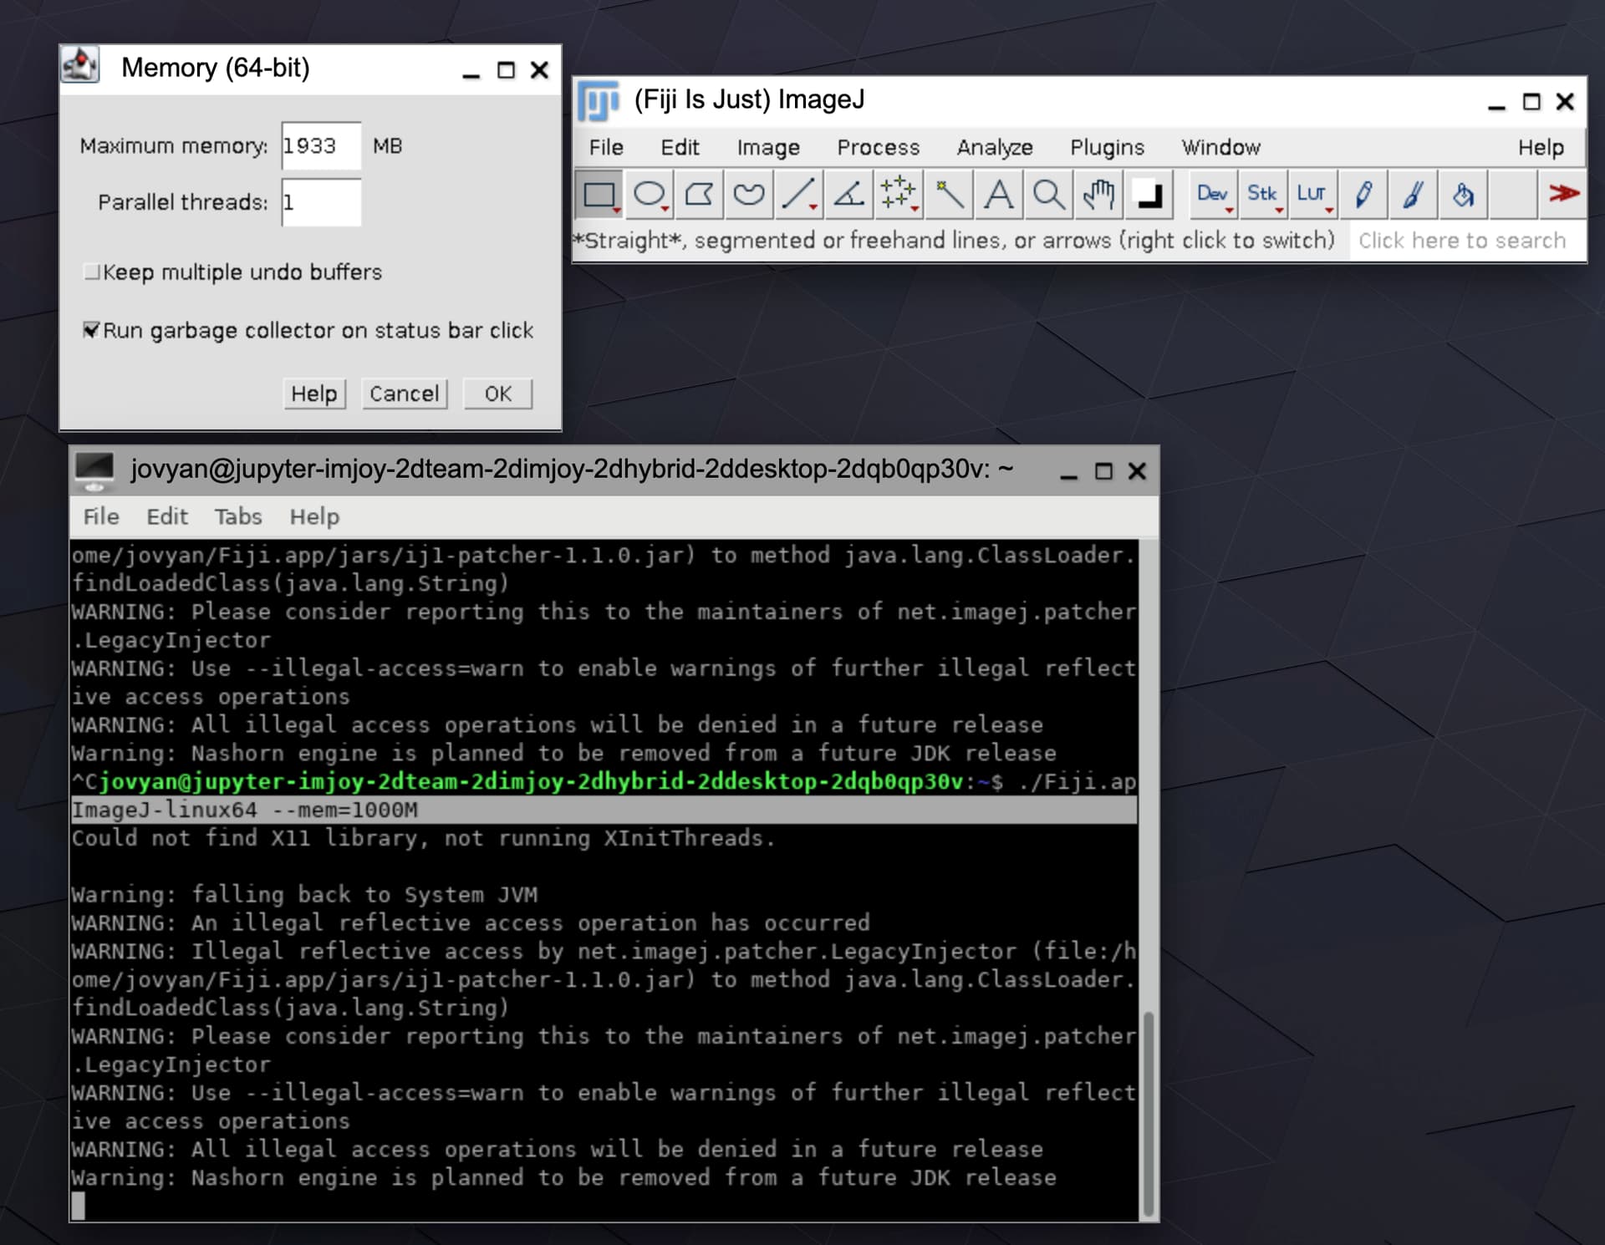Select the Hand scrolling tool
The height and width of the screenshot is (1245, 1605).
click(1098, 195)
